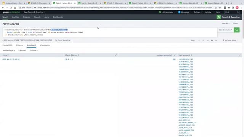
Task: Open the Last 5 minutes time range picker
Action: tap(225, 30)
